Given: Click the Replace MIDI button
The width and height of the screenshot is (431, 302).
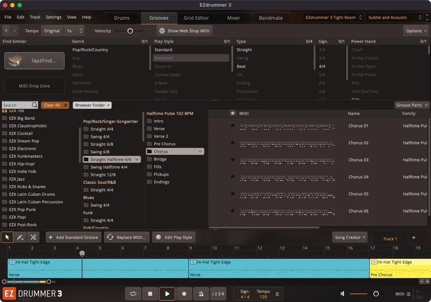Looking at the screenshot, I should coord(127,238).
